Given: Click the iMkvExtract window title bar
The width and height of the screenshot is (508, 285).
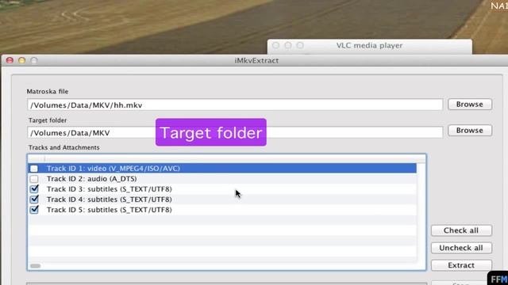Looking at the screenshot, I should (x=256, y=60).
